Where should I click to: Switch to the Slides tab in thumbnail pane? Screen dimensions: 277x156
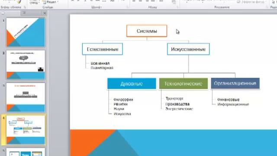tap(3, 13)
